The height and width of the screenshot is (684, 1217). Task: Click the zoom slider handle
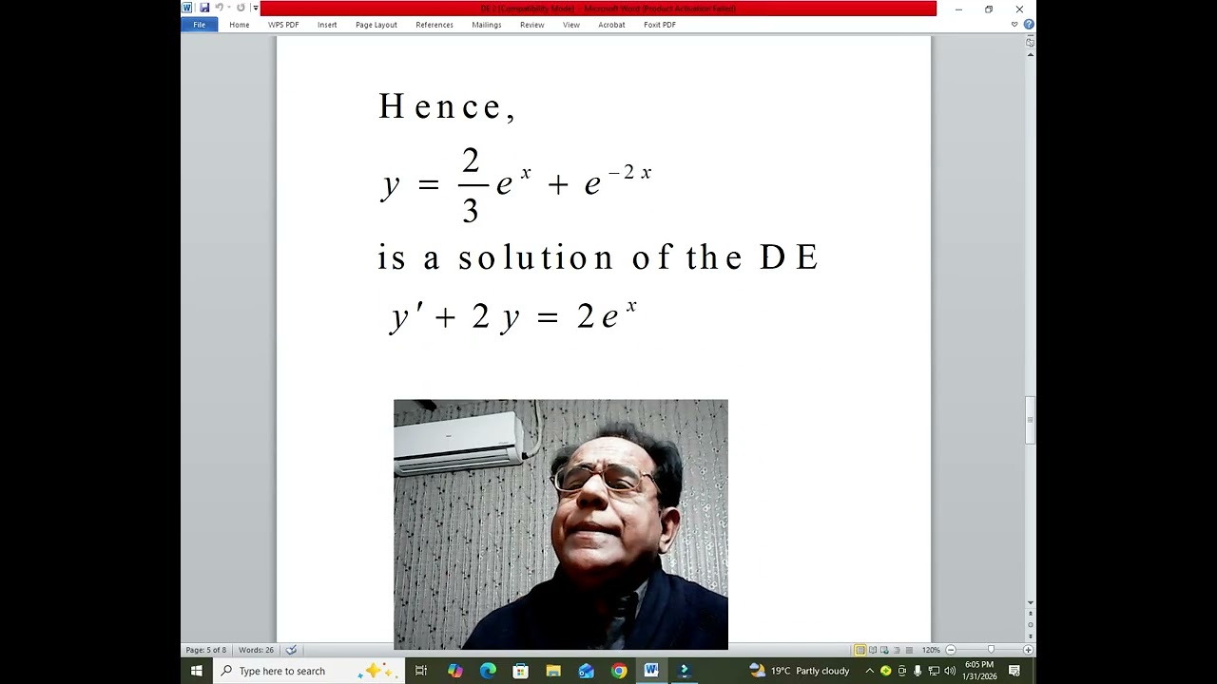pos(991,650)
